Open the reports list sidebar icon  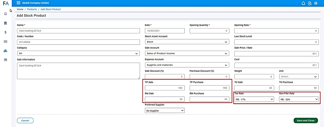[x=6, y=60]
